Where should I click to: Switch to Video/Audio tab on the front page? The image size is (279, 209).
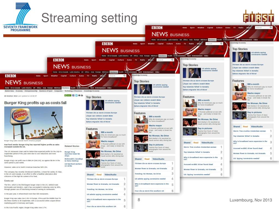(x=110, y=175)
